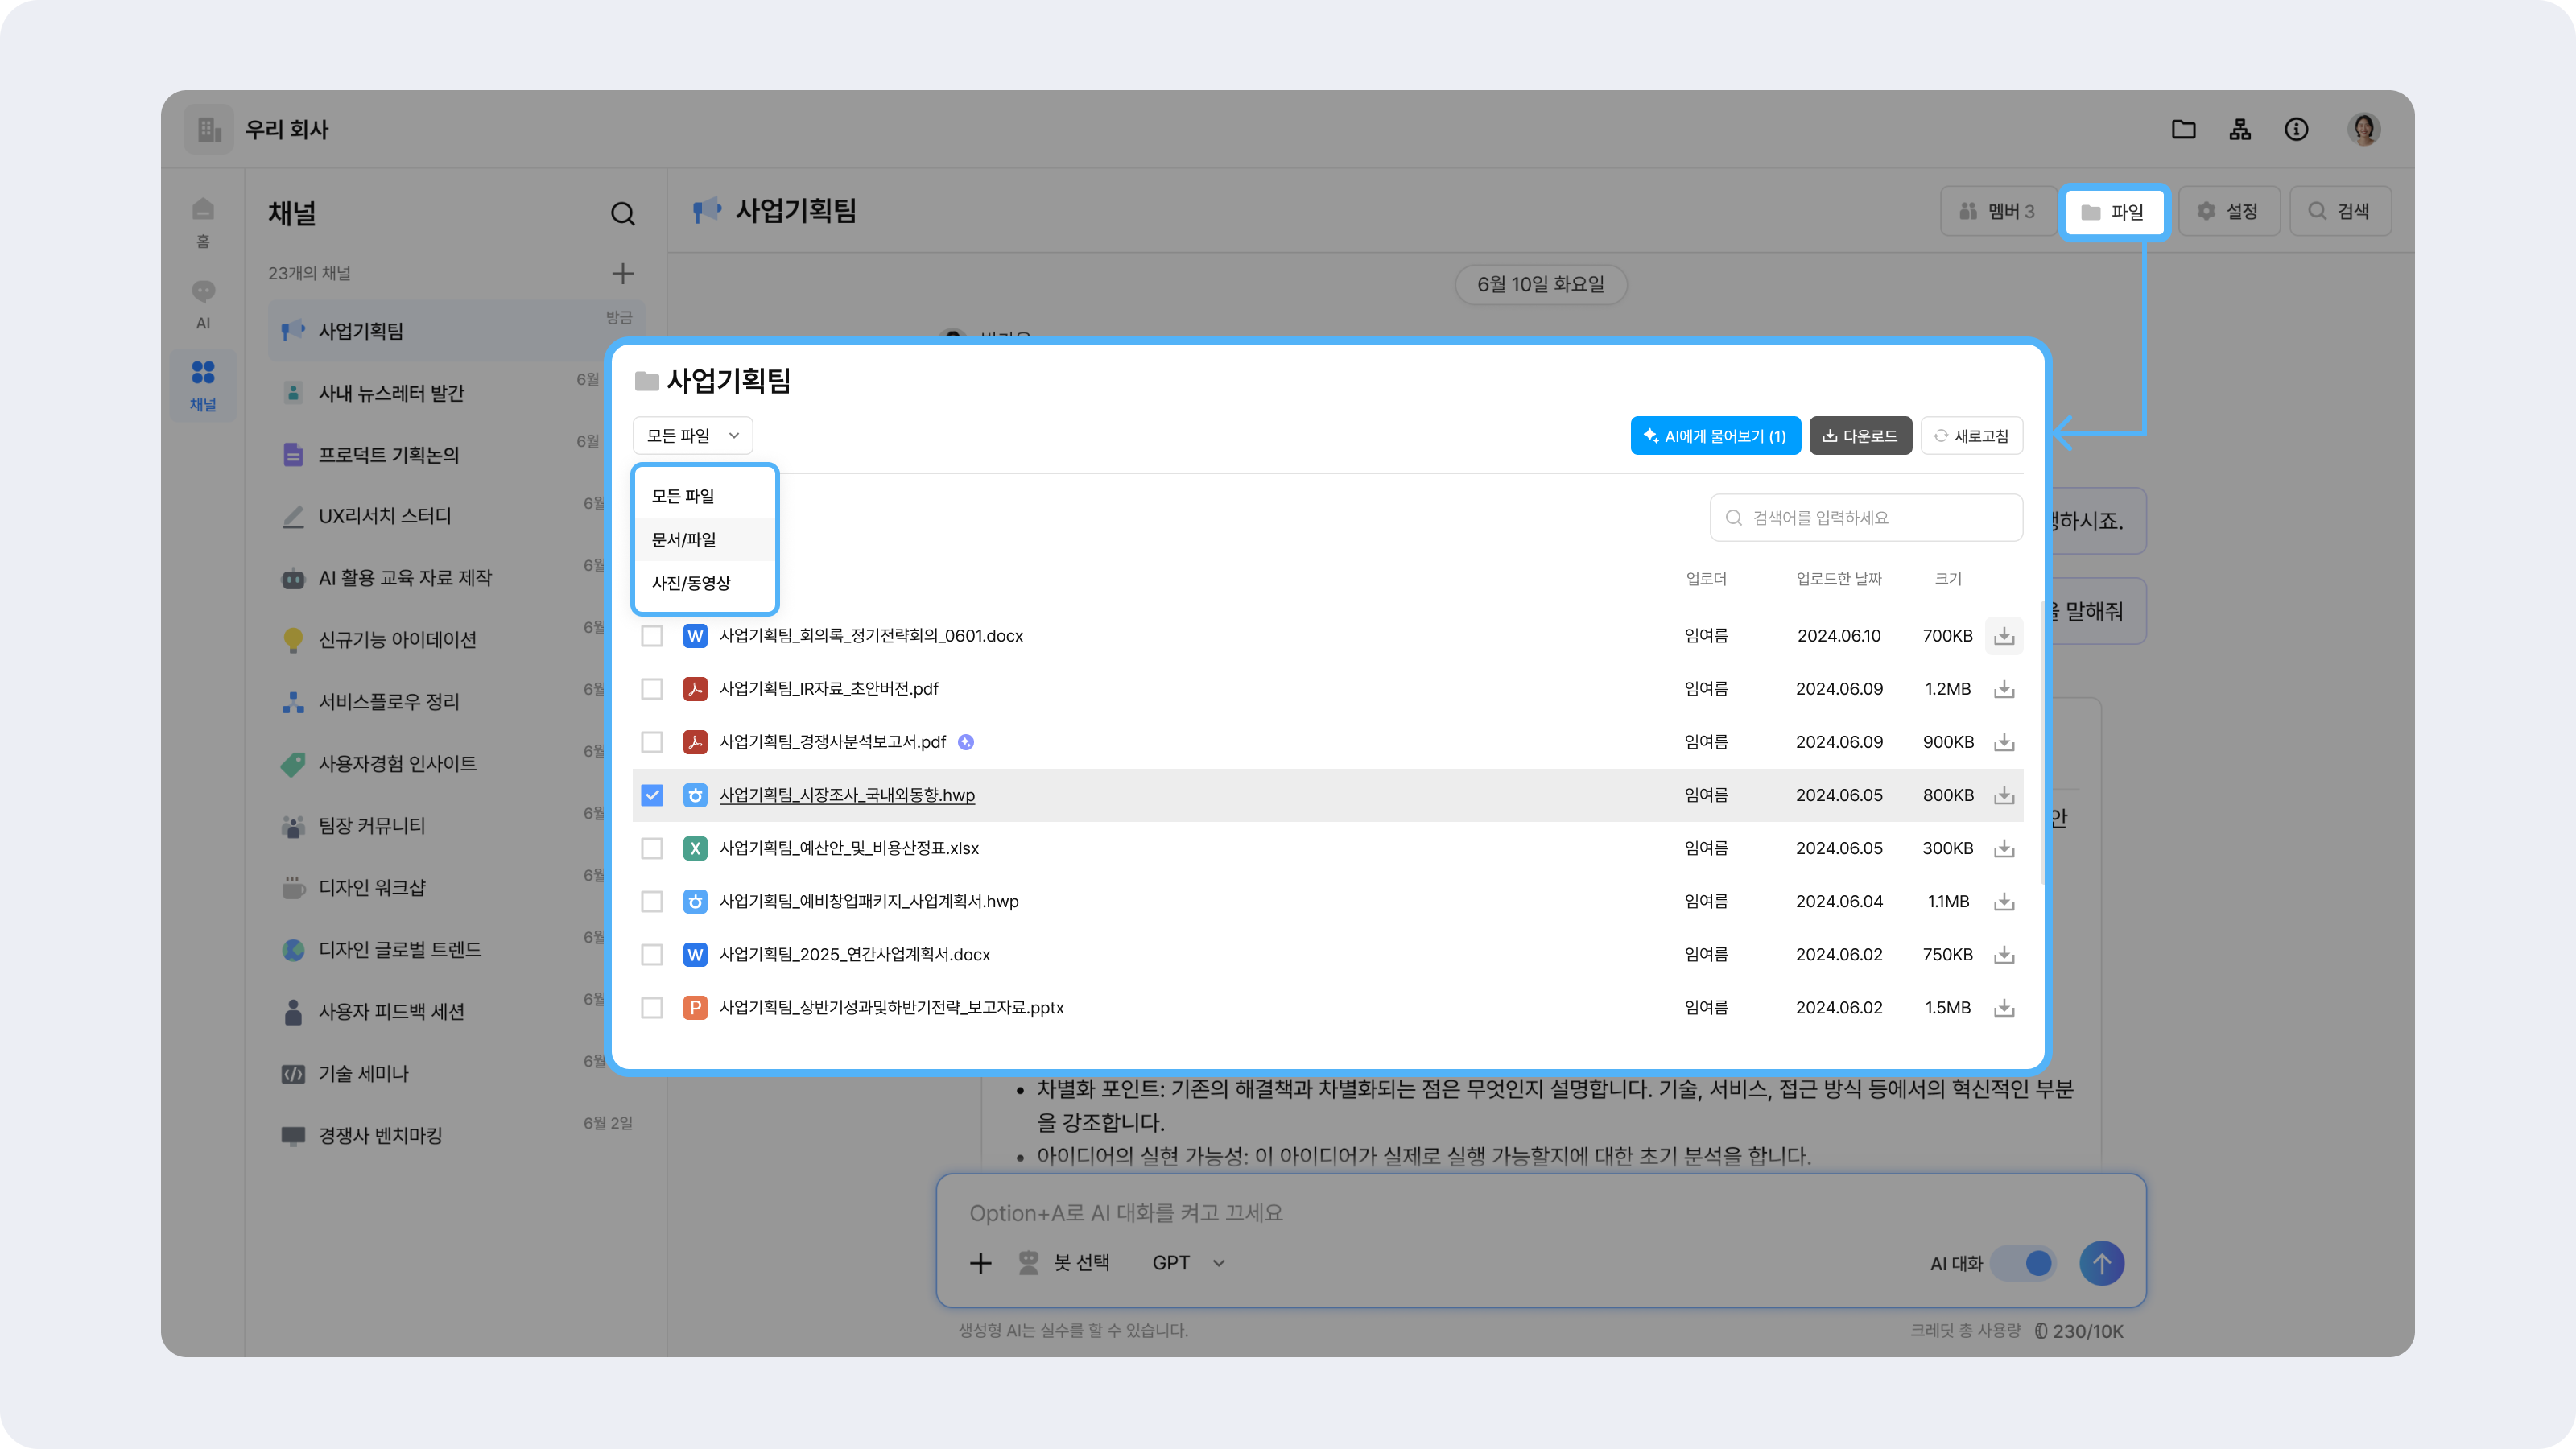Image resolution: width=2576 pixels, height=1449 pixels.
Task: Choose 모든 파일 from the filter list
Action: click(704, 496)
